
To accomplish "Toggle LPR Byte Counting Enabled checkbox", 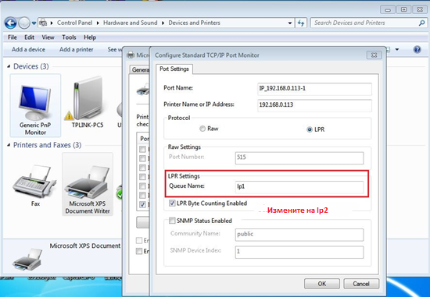I will (172, 203).
